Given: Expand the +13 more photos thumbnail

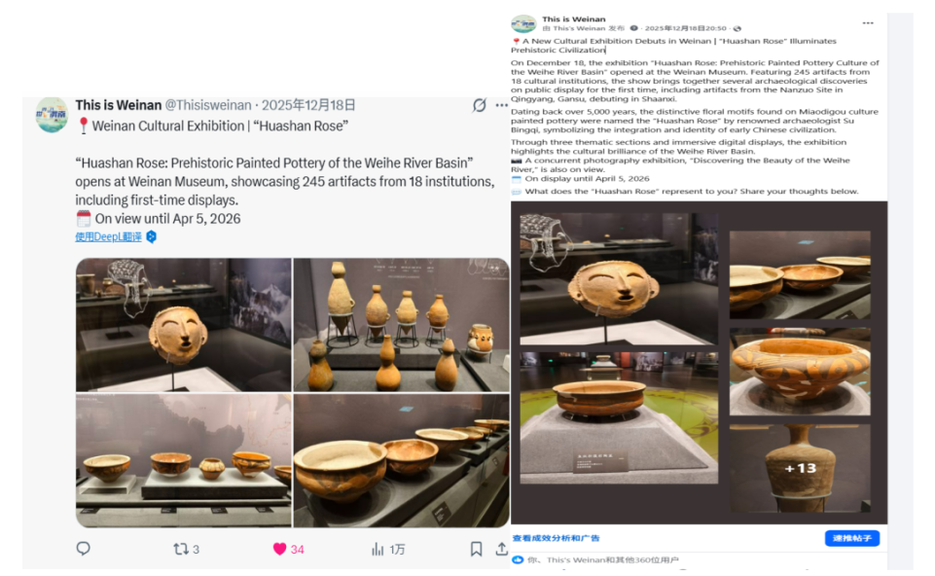Looking at the screenshot, I should point(800,469).
